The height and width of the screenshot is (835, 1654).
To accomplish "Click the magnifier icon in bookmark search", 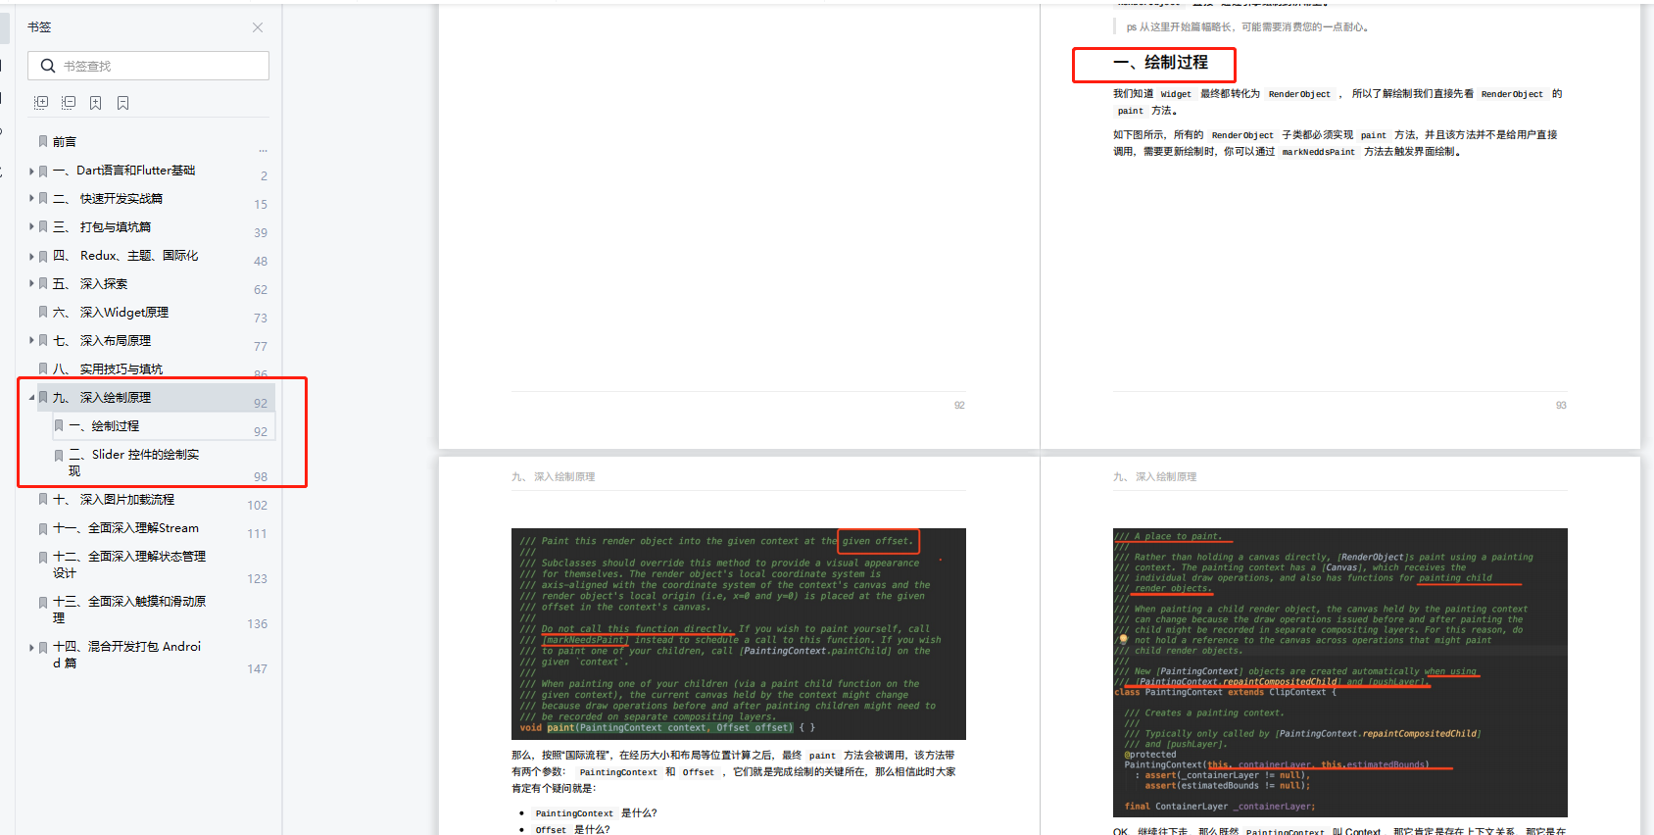I will pos(47,66).
